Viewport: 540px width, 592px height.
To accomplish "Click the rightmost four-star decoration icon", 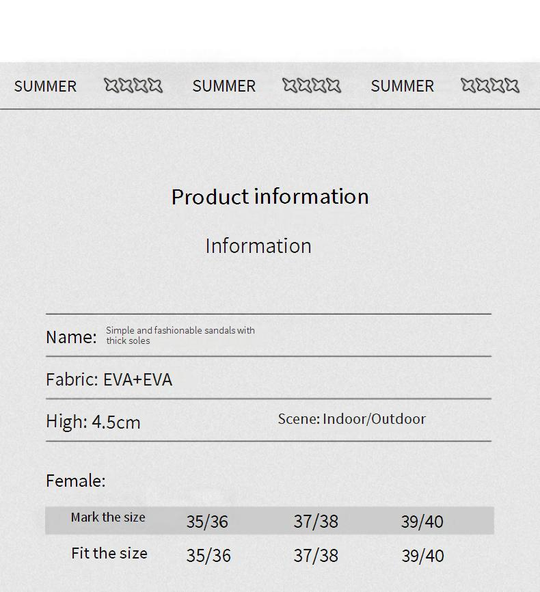I will [x=490, y=85].
